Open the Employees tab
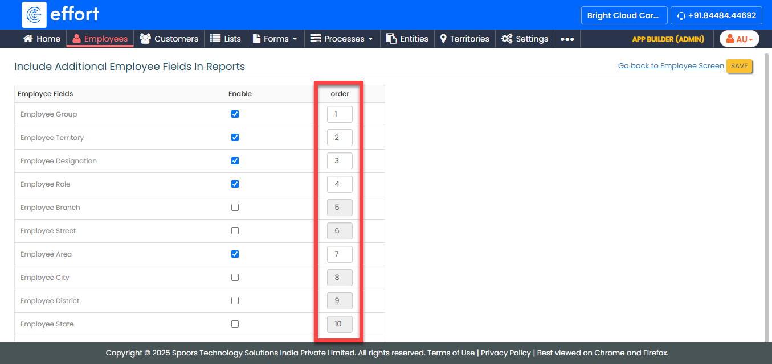The width and height of the screenshot is (772, 364). pos(100,39)
